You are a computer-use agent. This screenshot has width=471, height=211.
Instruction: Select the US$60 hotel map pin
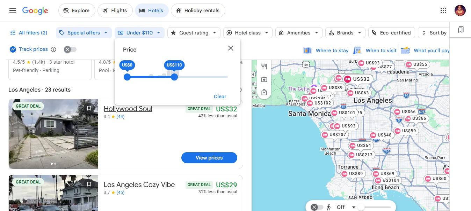pos(436,178)
